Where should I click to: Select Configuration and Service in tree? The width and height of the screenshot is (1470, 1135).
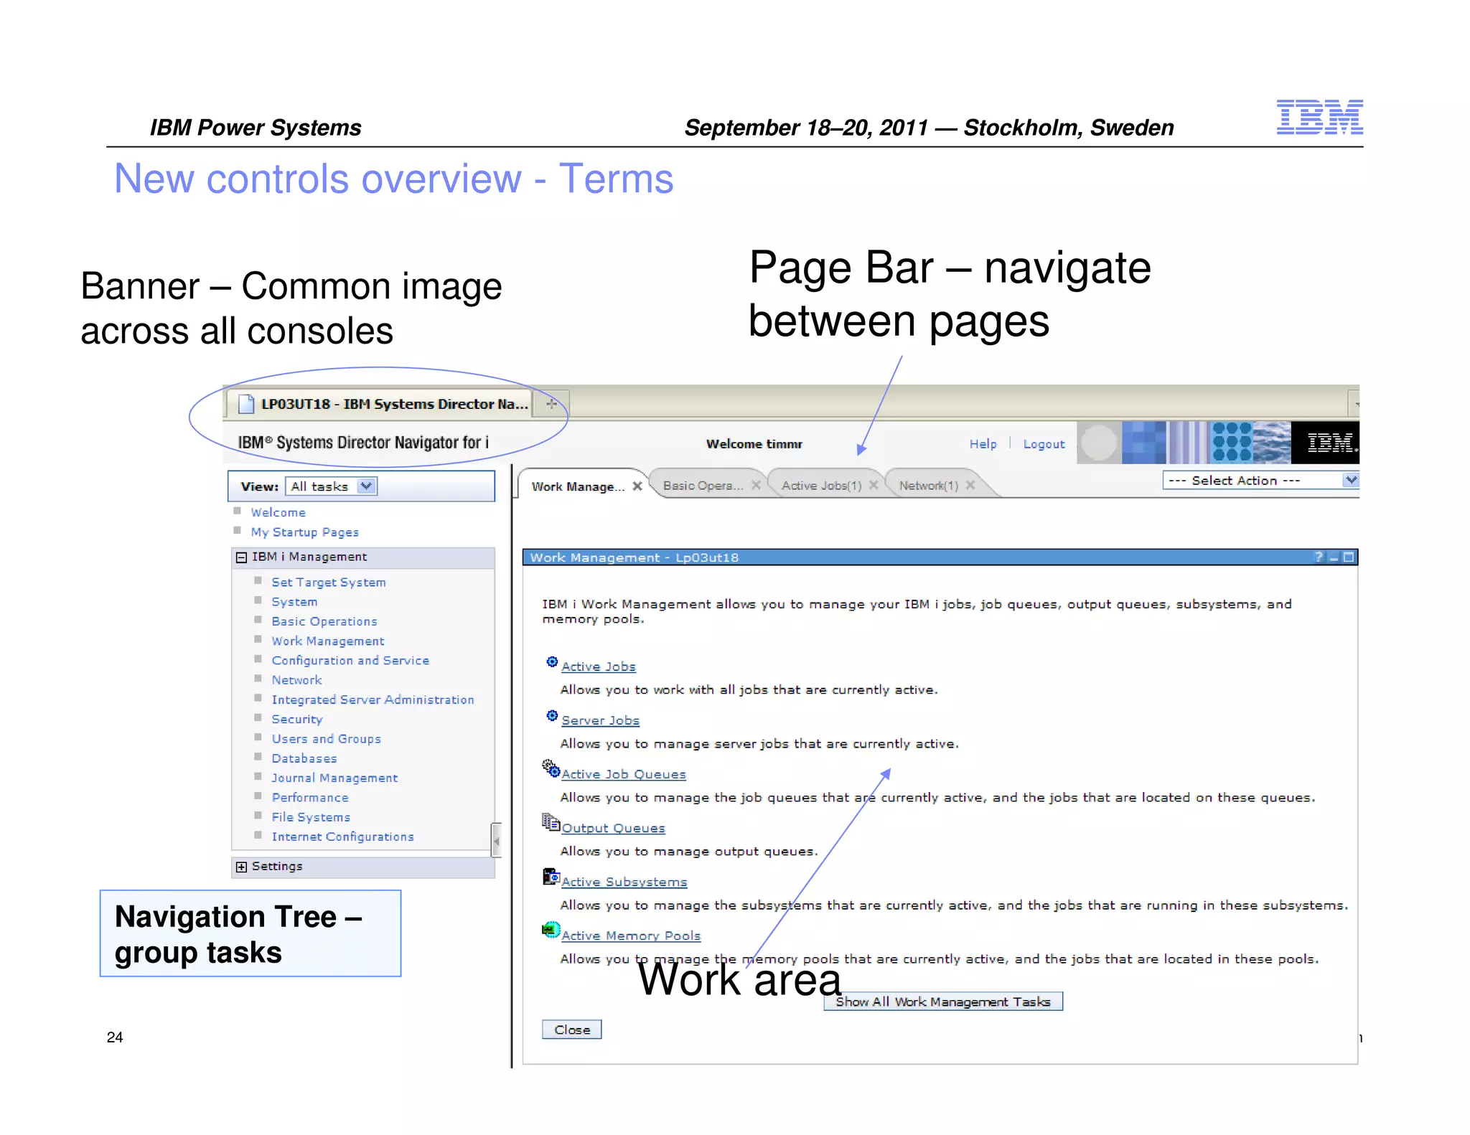(350, 661)
